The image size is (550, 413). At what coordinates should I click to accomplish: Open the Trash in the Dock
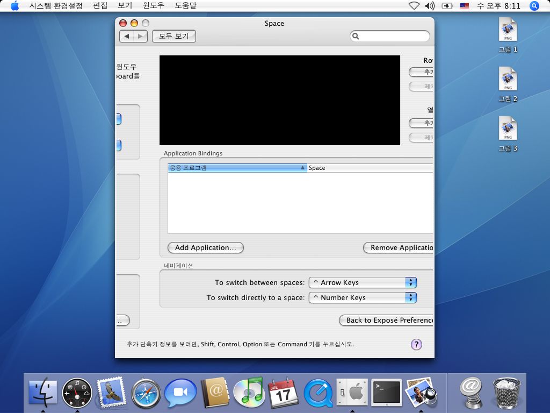point(506,393)
